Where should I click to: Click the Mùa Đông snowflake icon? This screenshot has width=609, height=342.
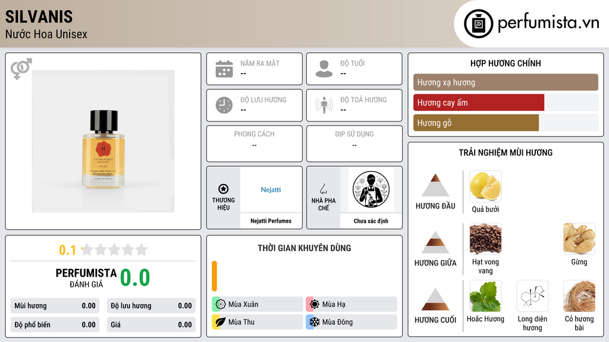[315, 322]
